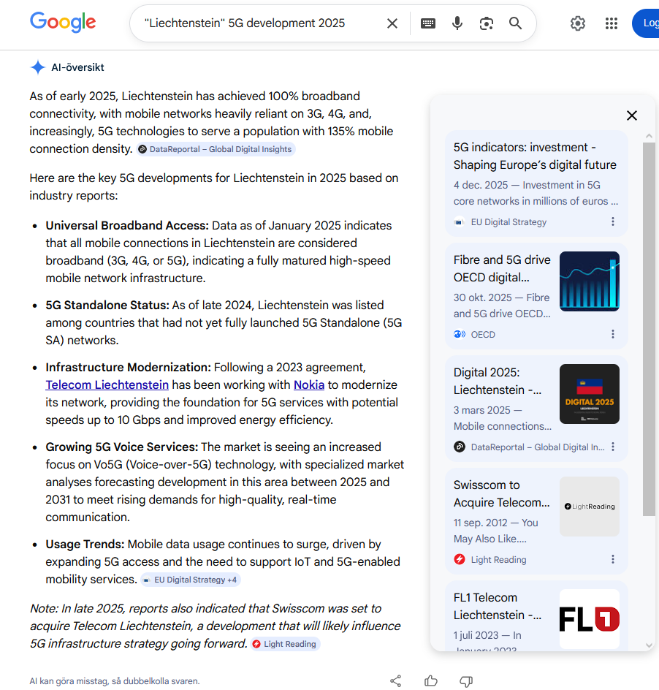Click 'Universal Broadband Access:' bullet heading

[127, 225]
